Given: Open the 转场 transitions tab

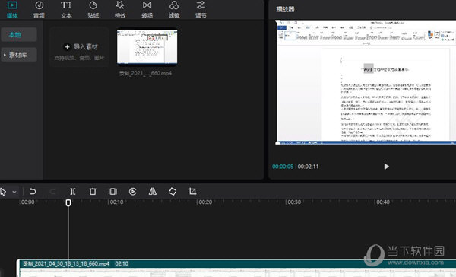Looking at the screenshot, I should click(x=147, y=10).
